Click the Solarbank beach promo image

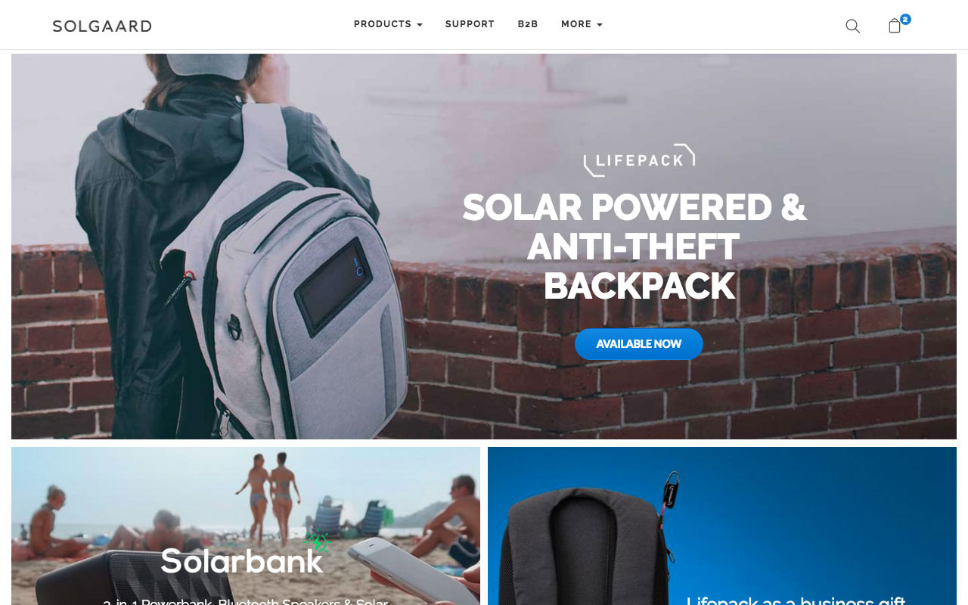tap(246, 526)
